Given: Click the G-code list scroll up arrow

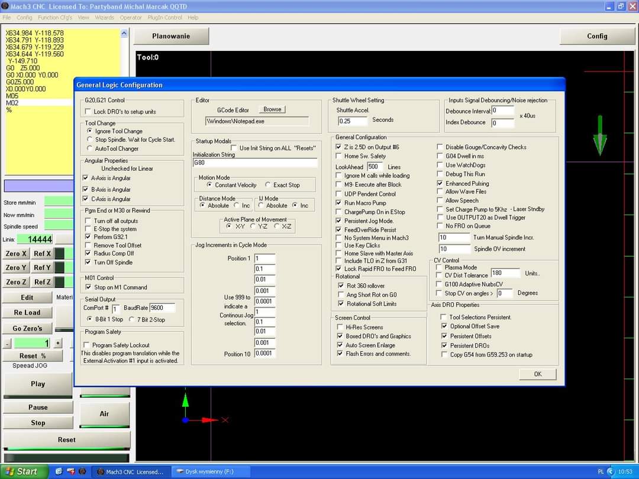Looking at the screenshot, I should coord(124,33).
